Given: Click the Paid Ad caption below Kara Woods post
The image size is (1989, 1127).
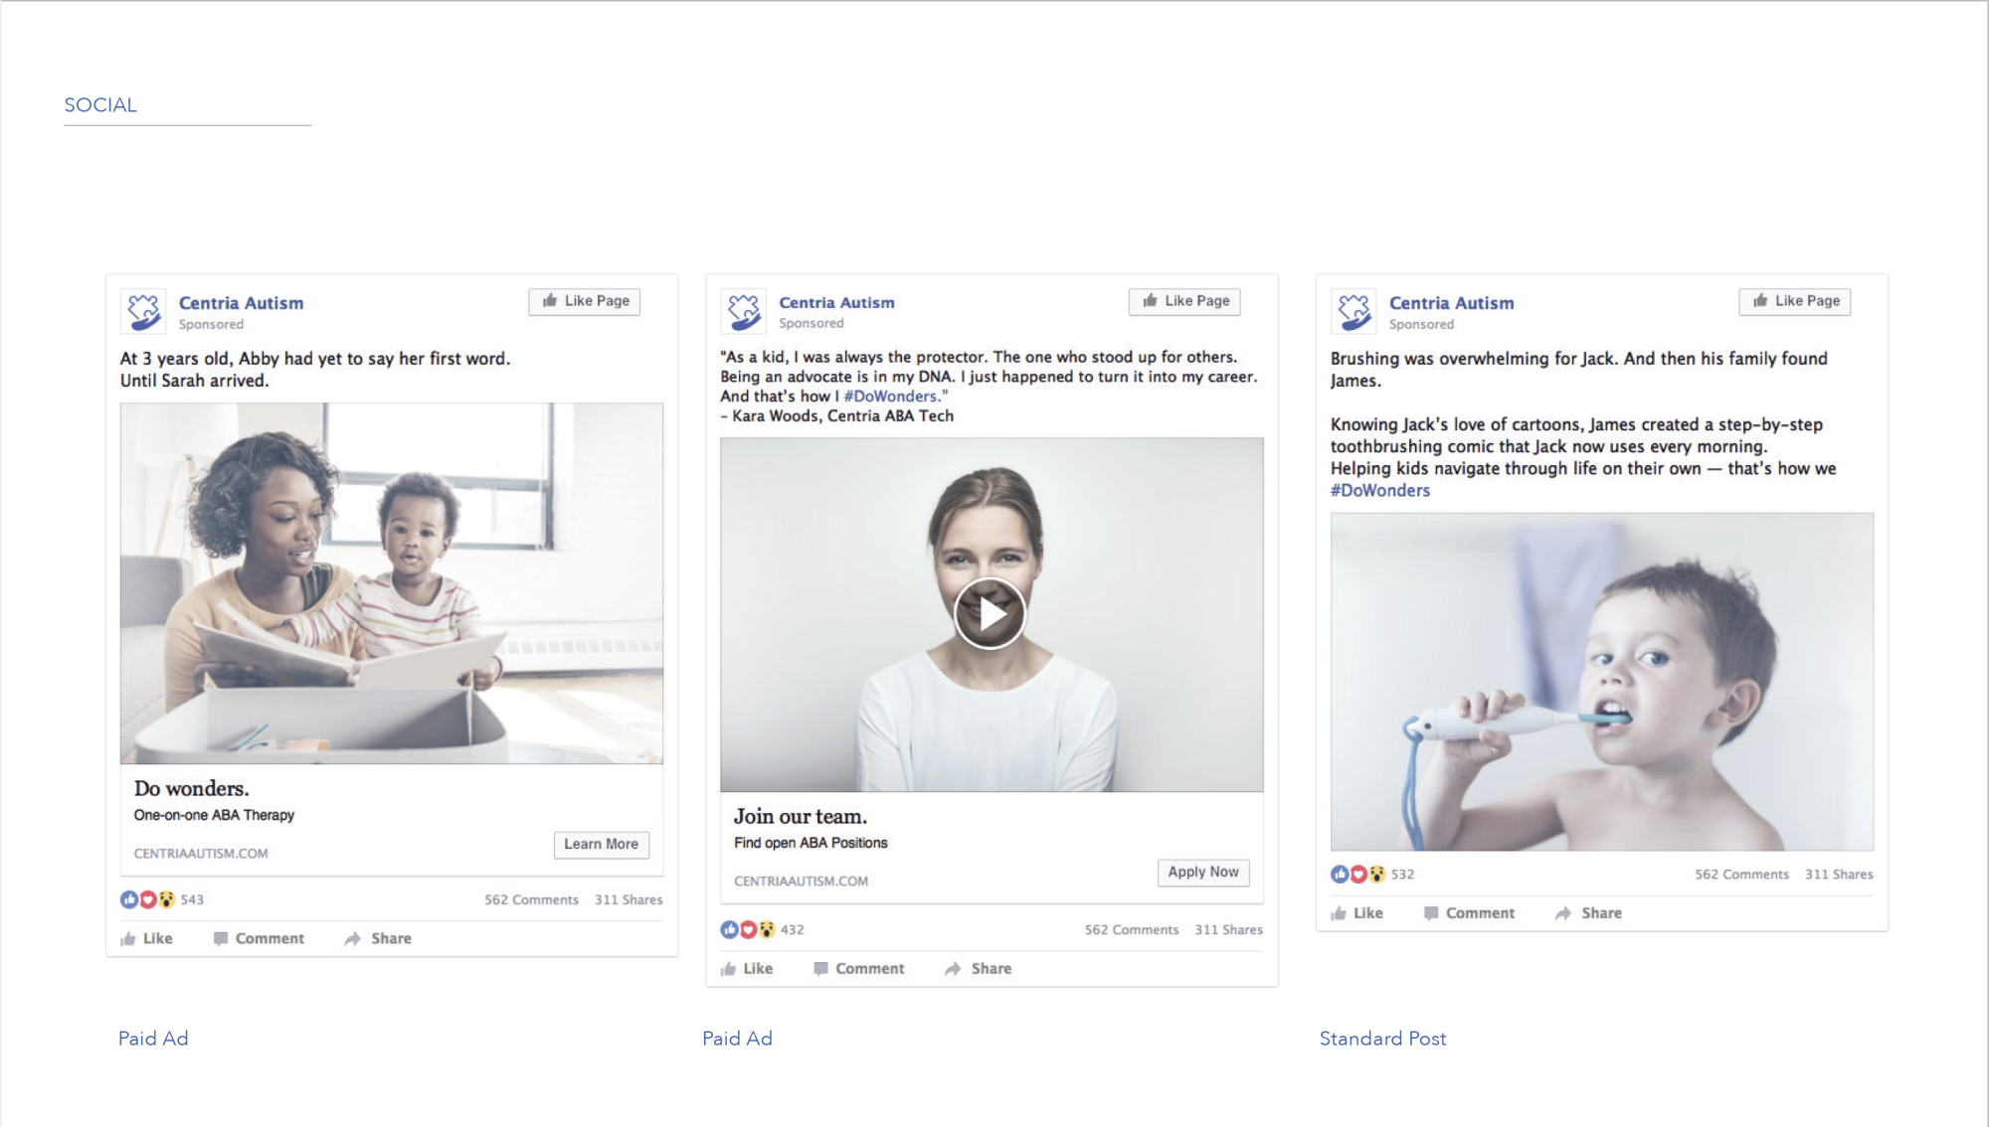Looking at the screenshot, I should 737,1039.
